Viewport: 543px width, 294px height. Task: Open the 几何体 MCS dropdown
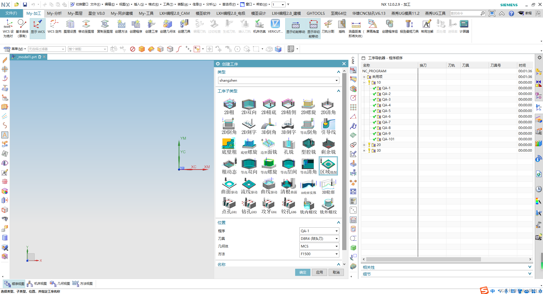[319, 246]
